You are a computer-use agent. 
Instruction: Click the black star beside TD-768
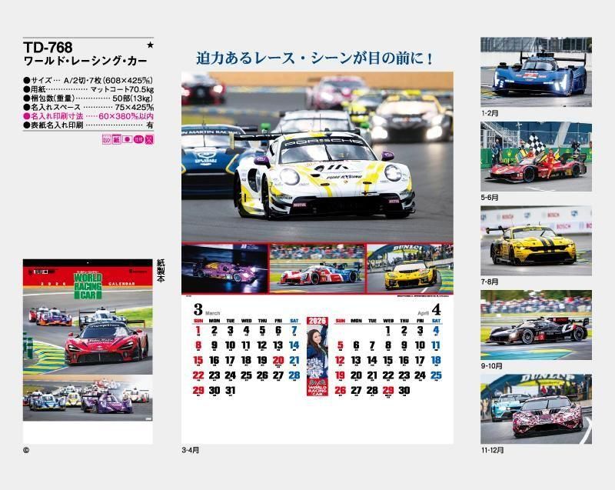point(150,45)
